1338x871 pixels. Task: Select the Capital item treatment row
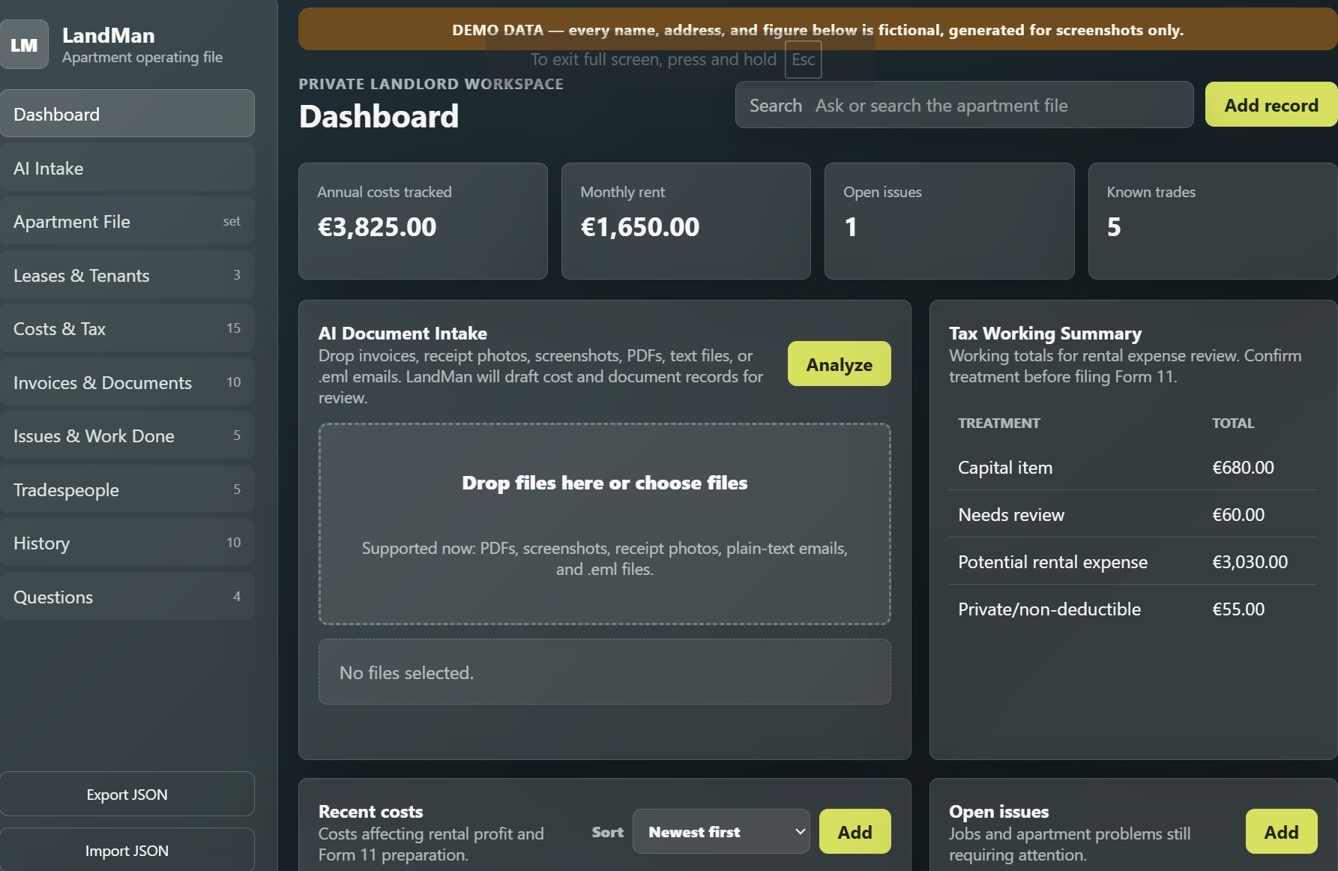(1133, 467)
